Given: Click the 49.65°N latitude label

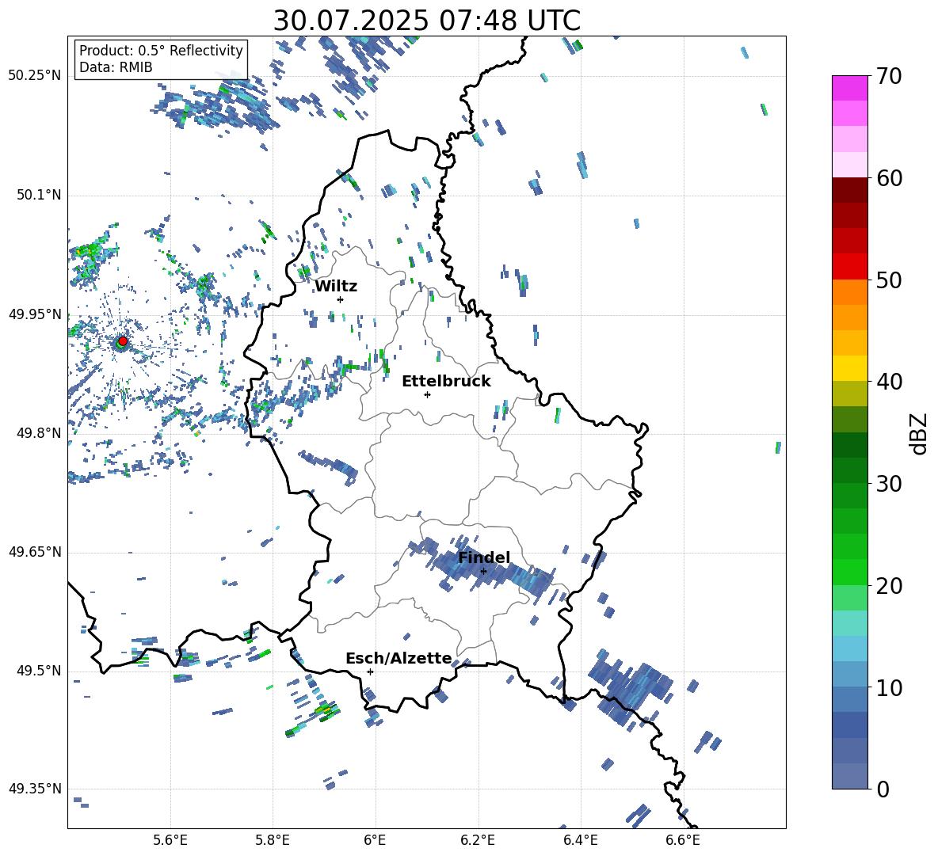Looking at the screenshot, I should [35, 552].
